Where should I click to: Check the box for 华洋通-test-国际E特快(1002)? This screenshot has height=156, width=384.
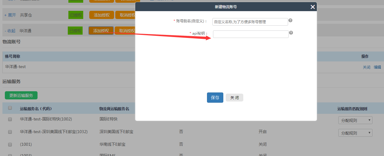10,119
